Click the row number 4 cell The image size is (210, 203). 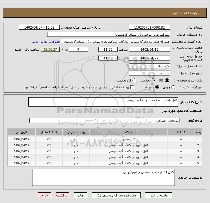click(x=198, y=157)
